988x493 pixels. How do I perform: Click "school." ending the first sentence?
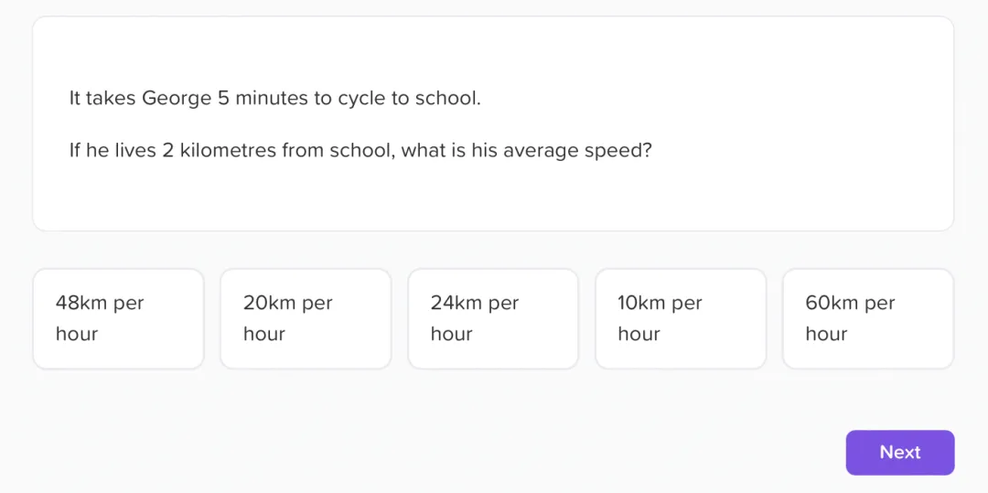(447, 98)
